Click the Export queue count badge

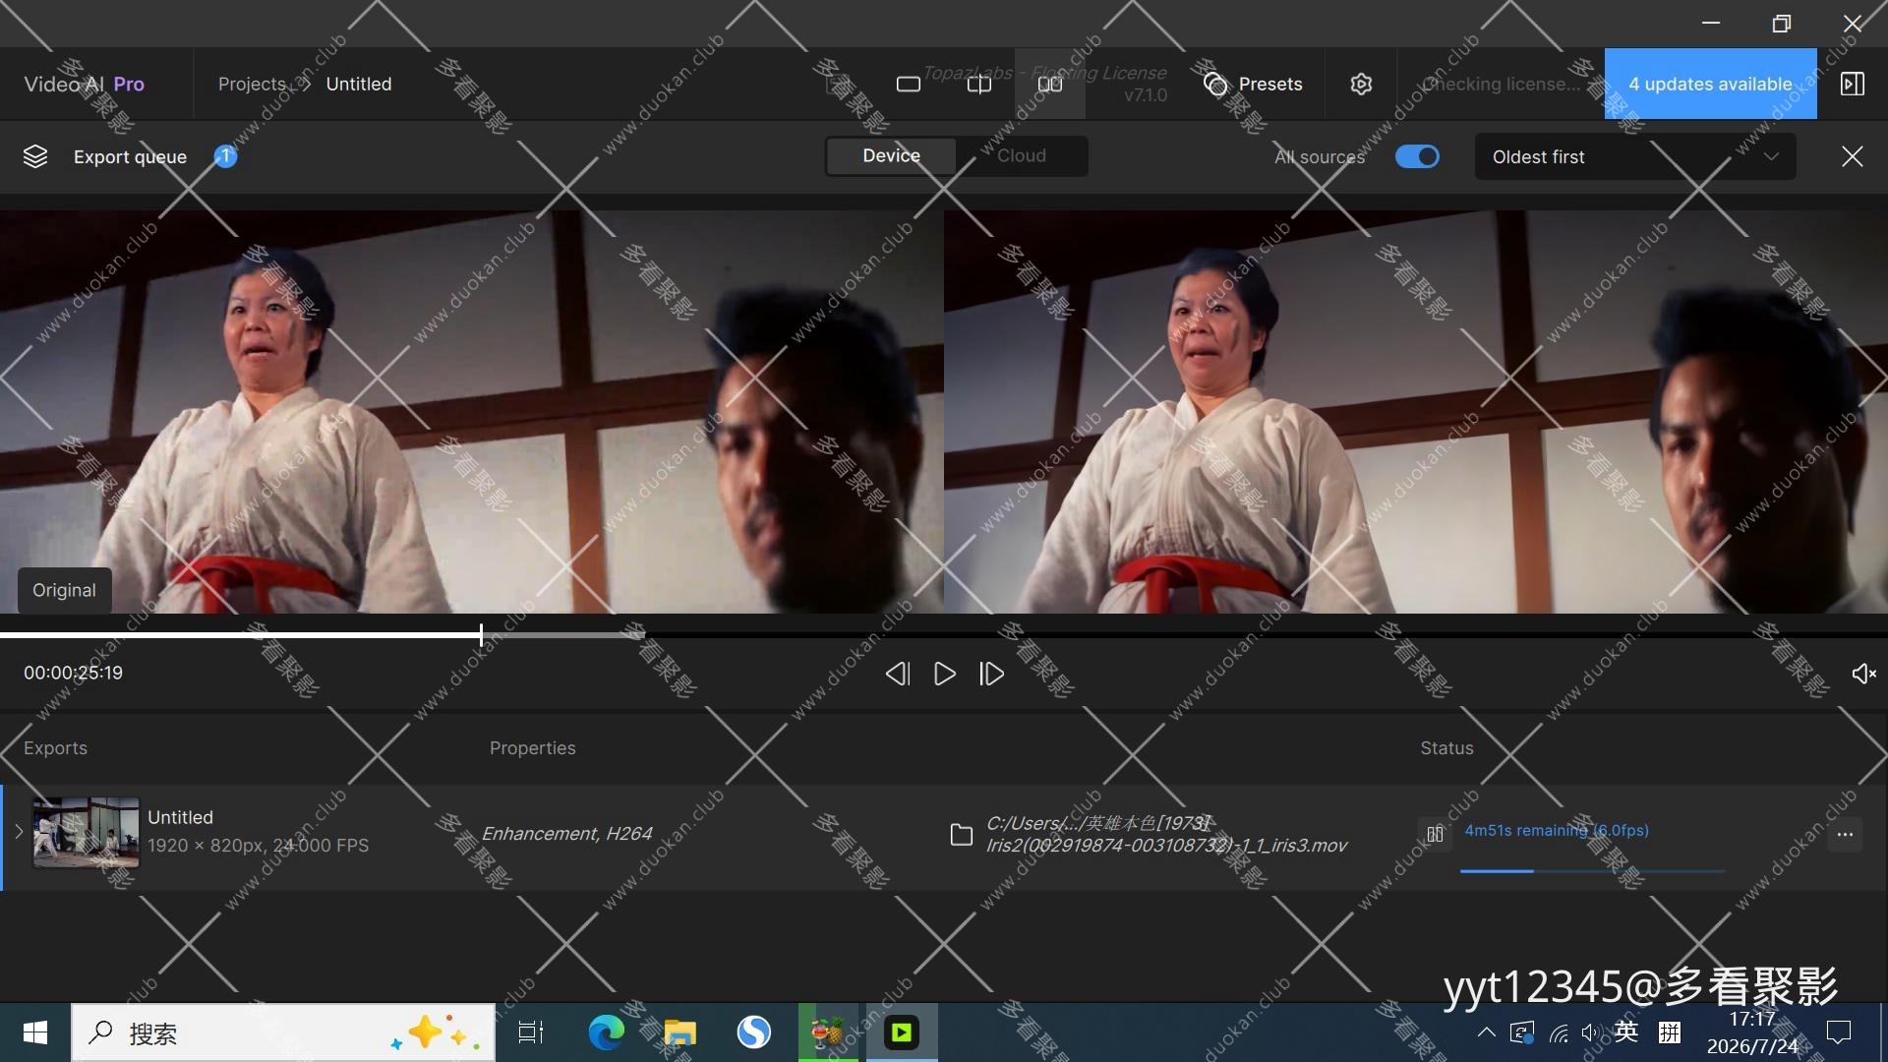[225, 156]
